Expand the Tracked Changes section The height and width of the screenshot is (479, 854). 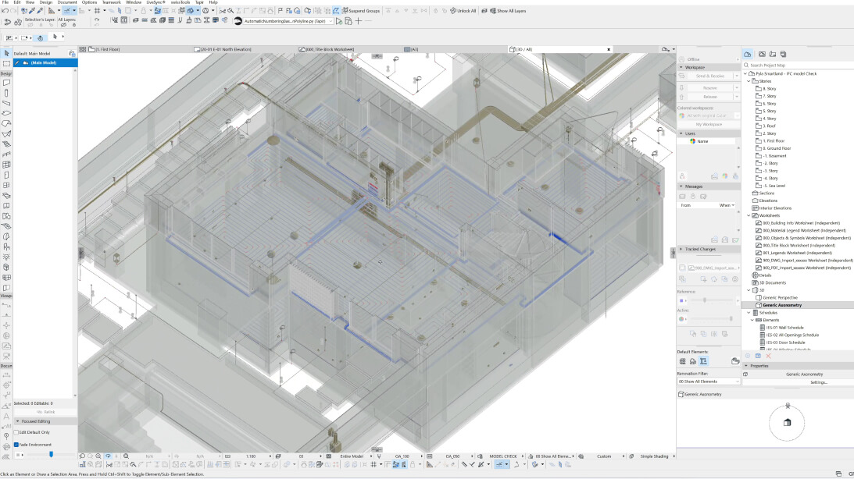(x=681, y=249)
